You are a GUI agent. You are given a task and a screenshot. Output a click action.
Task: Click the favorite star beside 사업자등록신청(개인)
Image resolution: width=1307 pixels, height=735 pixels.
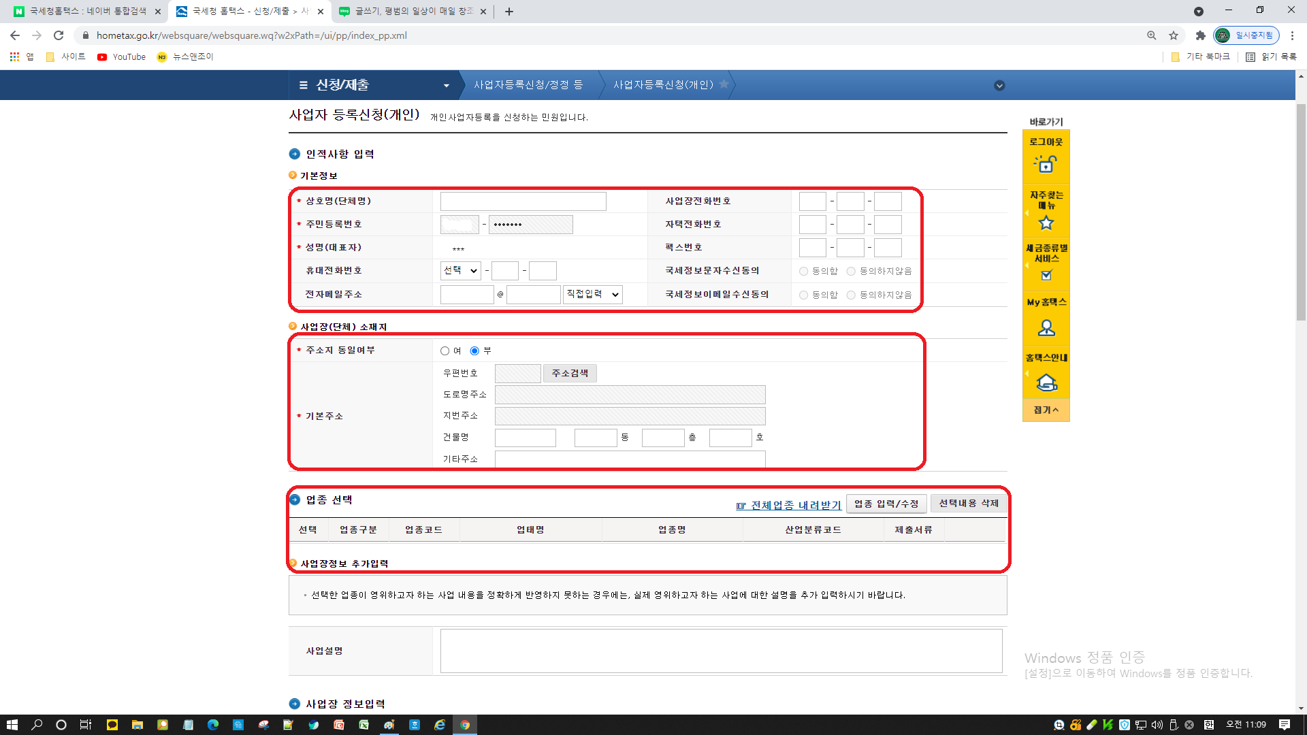(x=724, y=84)
